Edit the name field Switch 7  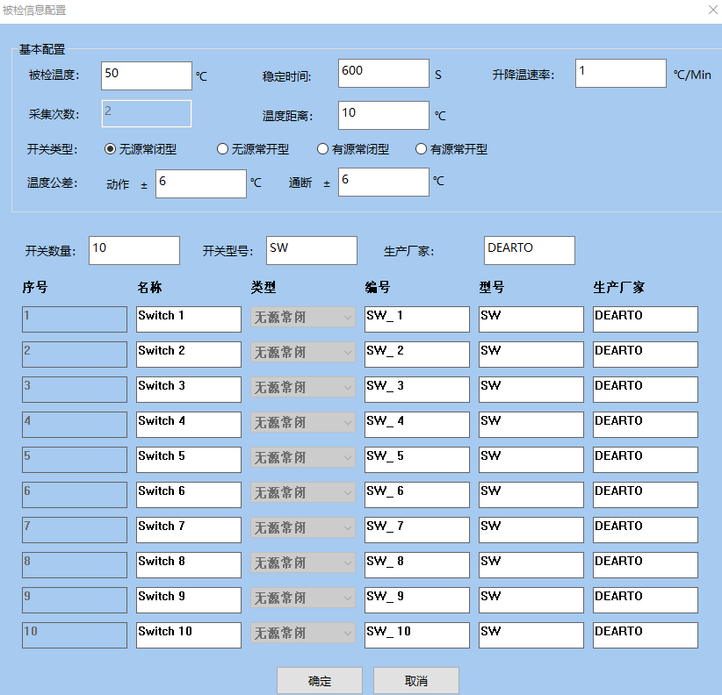[189, 530]
